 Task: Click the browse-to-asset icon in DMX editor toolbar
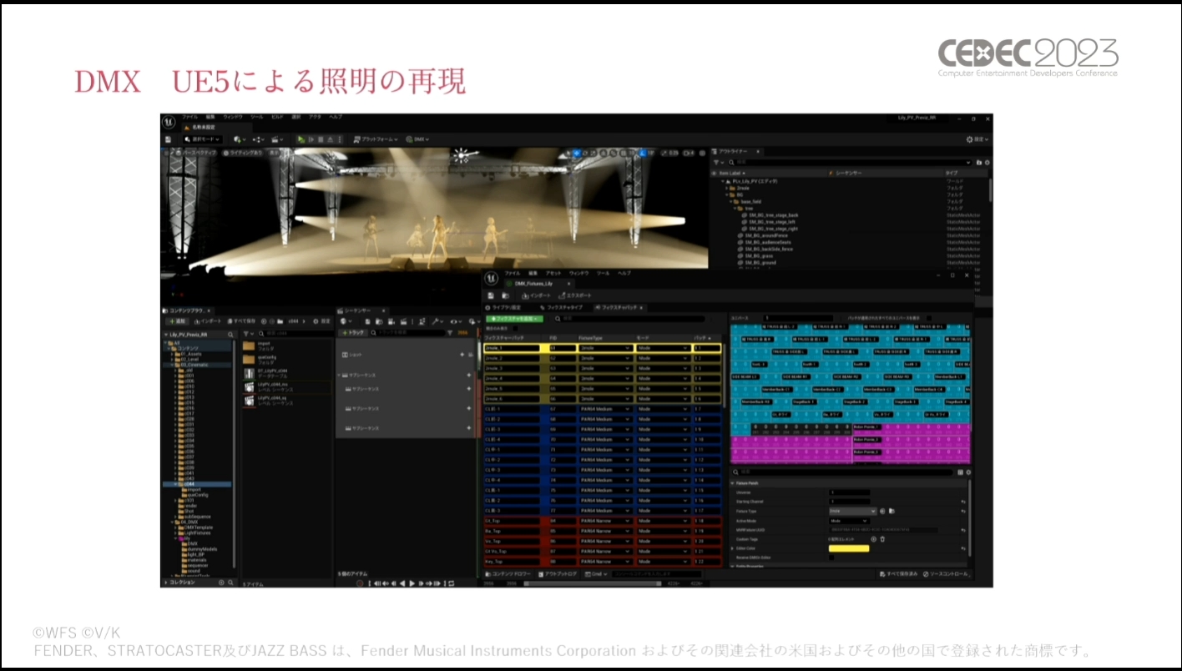506,295
